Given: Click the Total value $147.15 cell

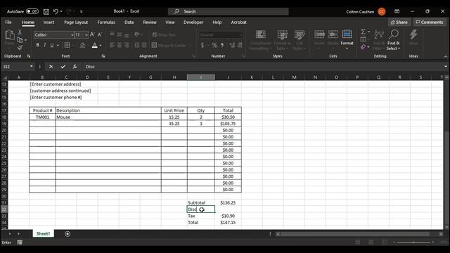Looking at the screenshot, I should (x=228, y=223).
